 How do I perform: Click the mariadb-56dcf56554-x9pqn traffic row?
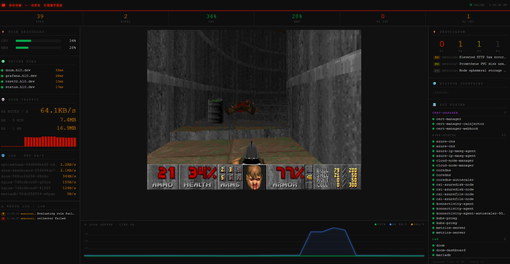39,194
